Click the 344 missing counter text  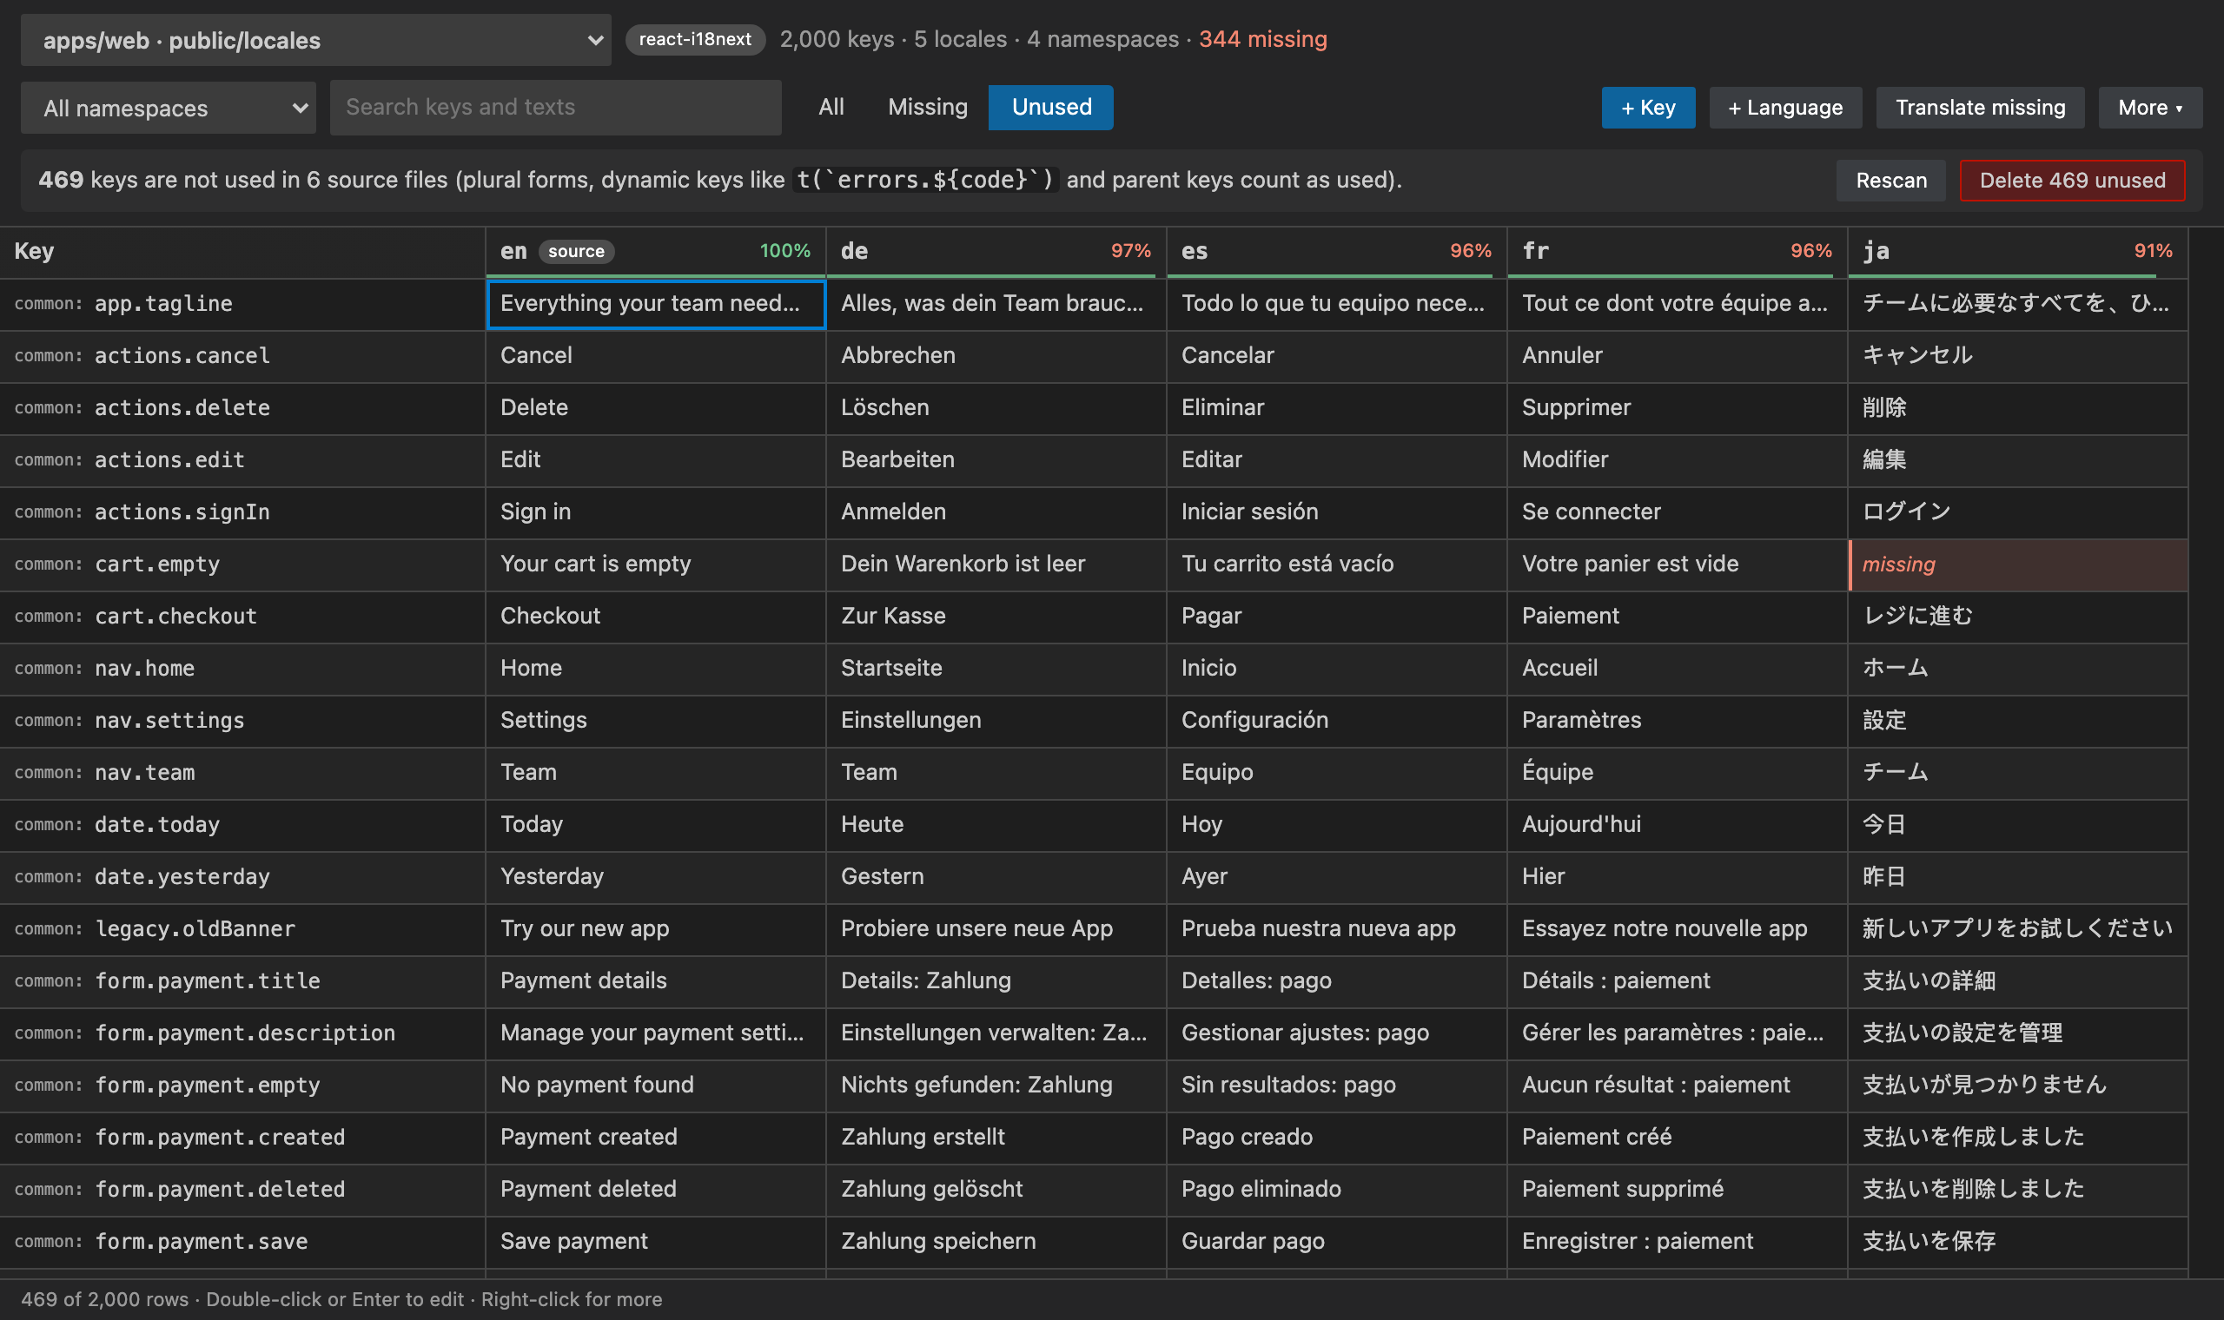pos(1262,39)
